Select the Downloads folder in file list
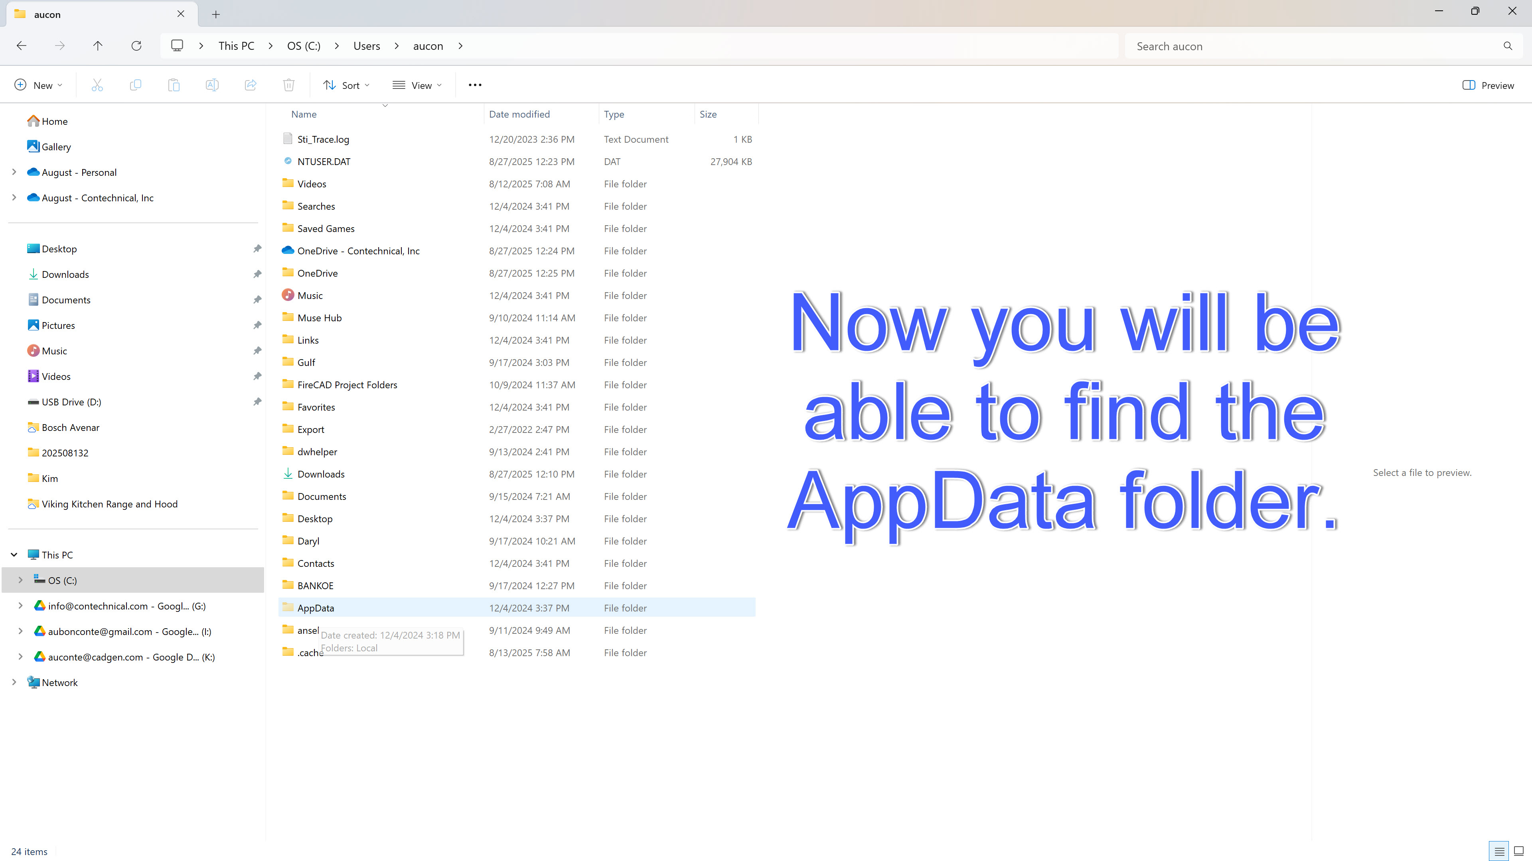 coord(517,474)
